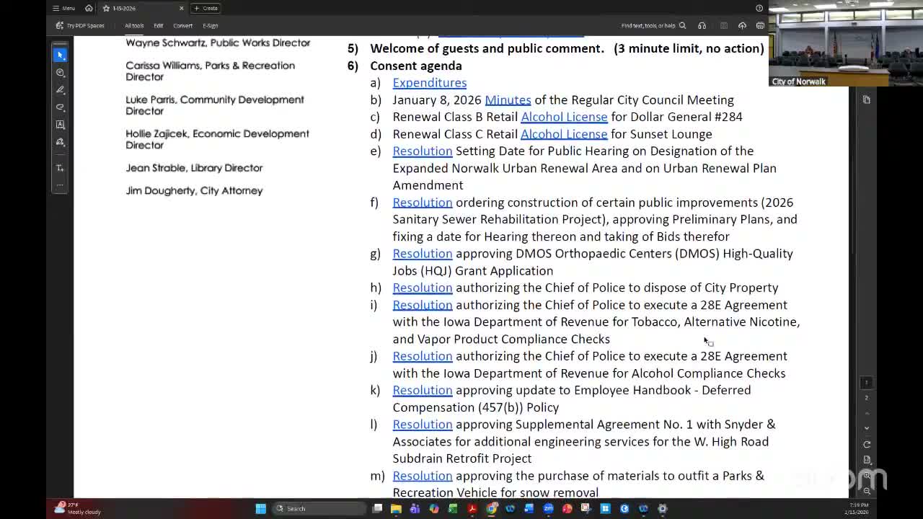Viewport: 923px width, 519px height.
Task: Open the help question mark icon
Action: click(759, 8)
